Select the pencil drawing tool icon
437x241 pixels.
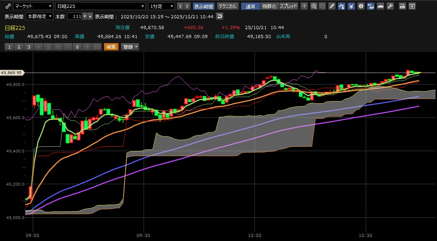click(332, 6)
